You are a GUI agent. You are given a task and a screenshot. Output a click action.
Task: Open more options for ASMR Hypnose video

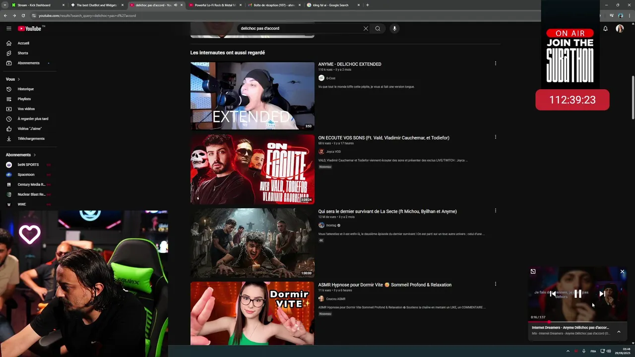pyautogui.click(x=495, y=284)
